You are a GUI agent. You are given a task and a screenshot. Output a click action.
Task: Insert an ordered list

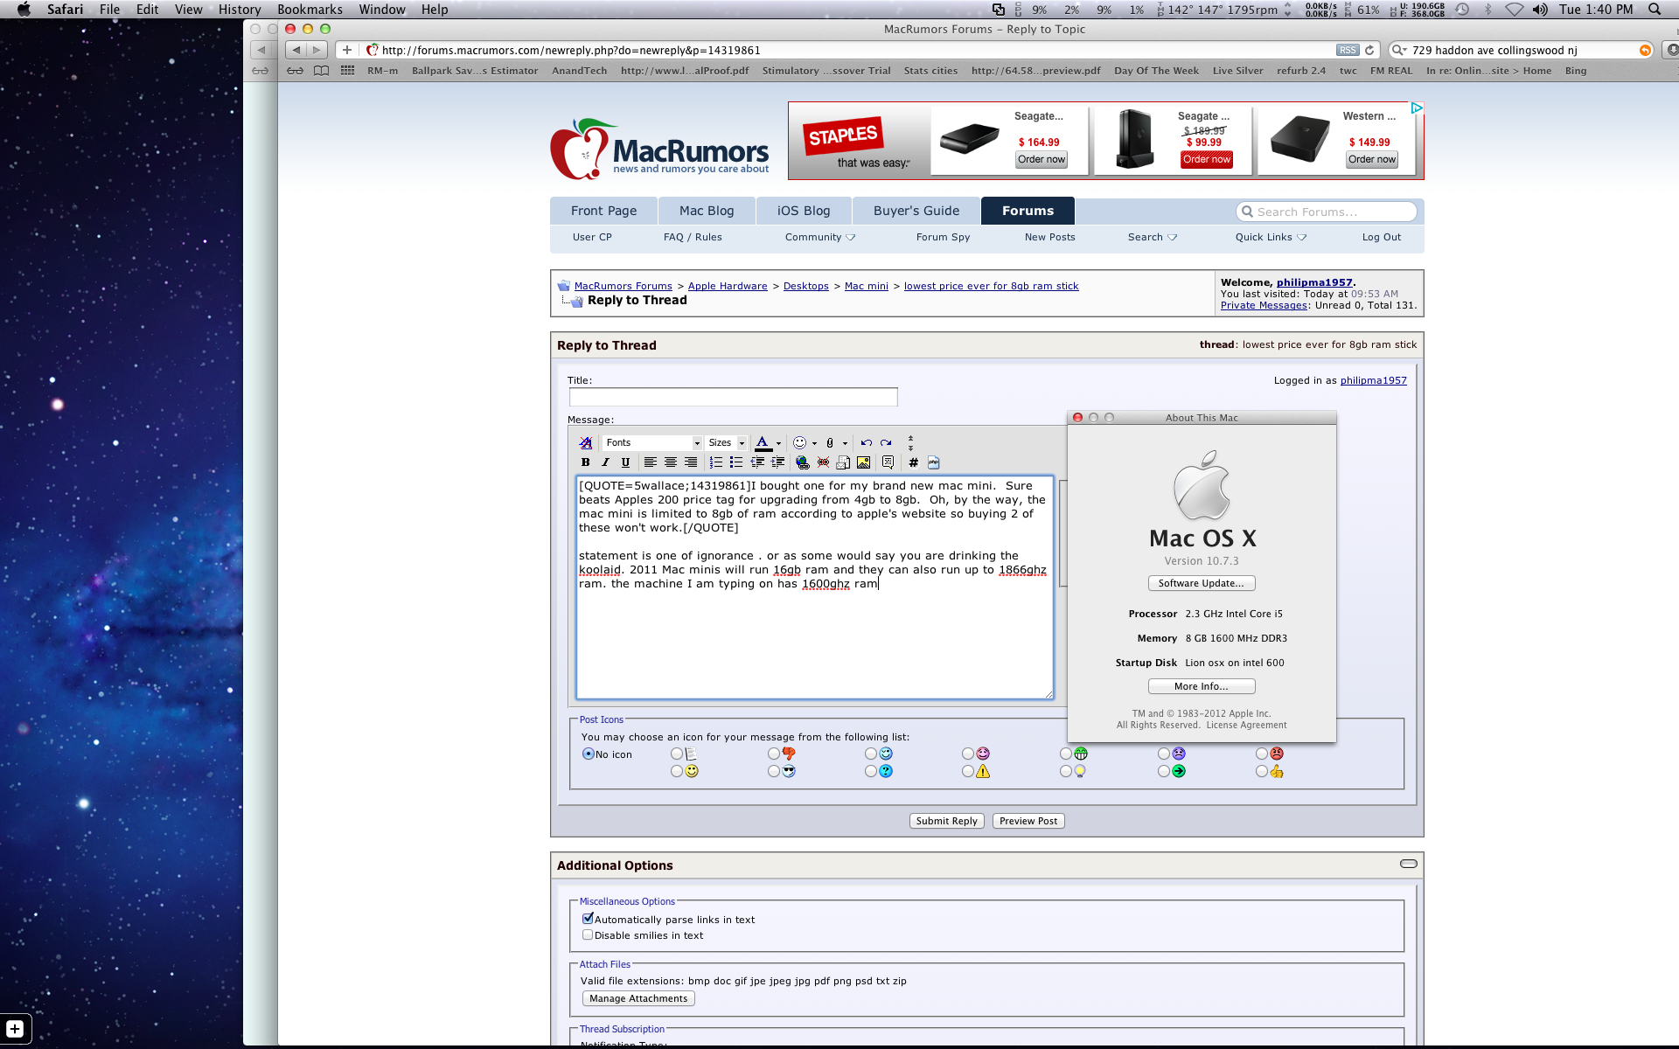coord(716,462)
